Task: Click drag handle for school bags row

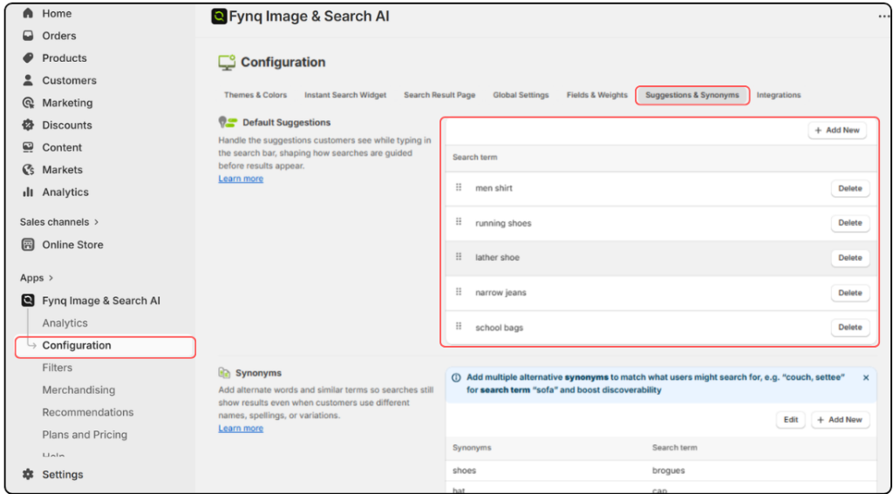Action: (459, 327)
